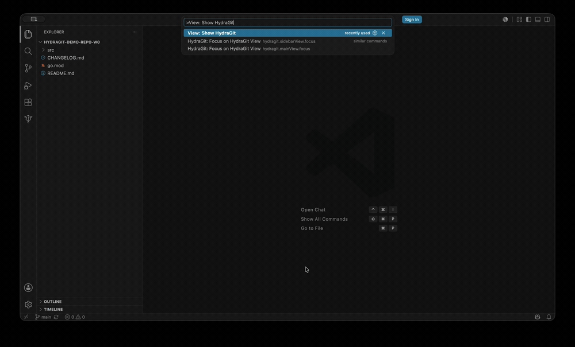Remove Show HydraGit from recently used
This screenshot has height=347, width=575.
pos(384,33)
